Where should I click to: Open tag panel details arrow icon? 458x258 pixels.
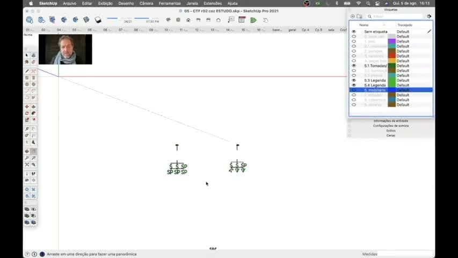pos(429,16)
